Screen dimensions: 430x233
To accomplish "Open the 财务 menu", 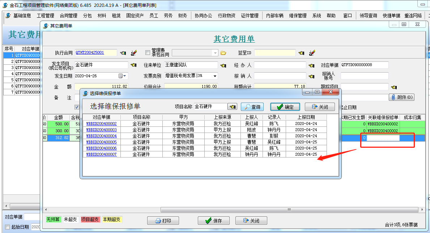I will [183, 16].
